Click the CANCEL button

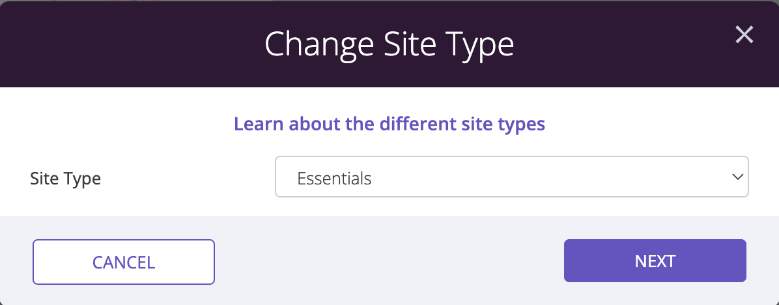[x=124, y=262]
